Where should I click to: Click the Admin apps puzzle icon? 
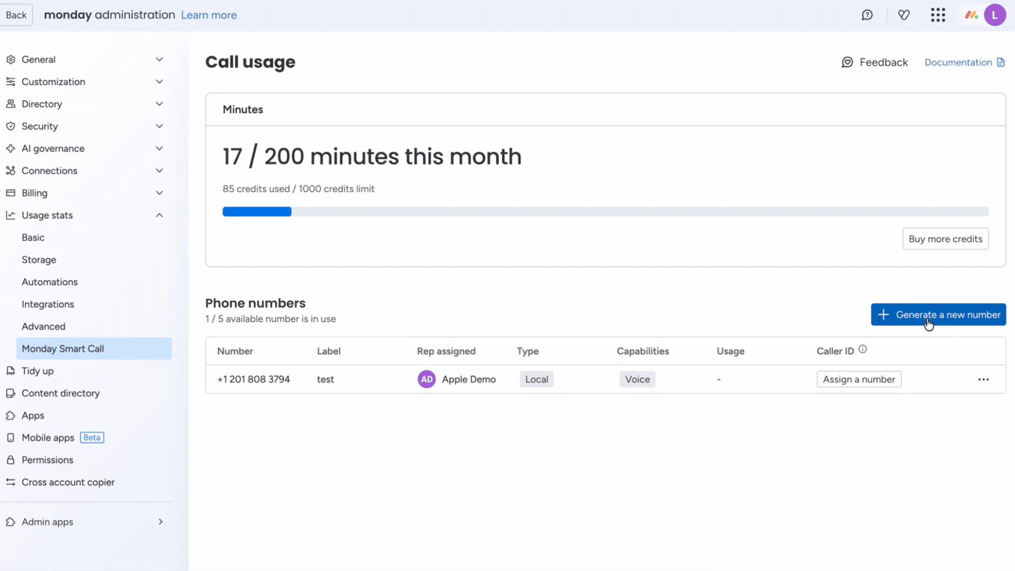coord(11,522)
